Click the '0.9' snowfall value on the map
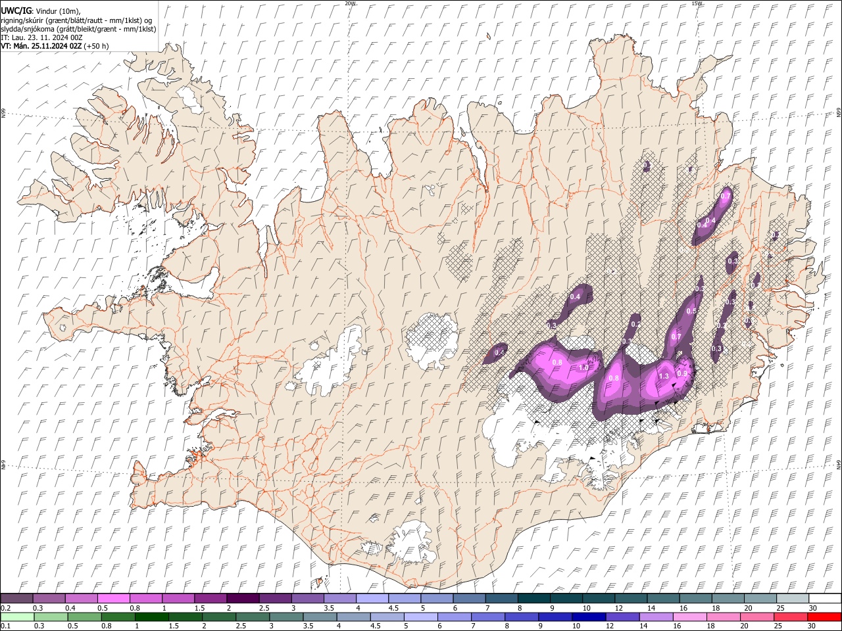 coord(682,373)
